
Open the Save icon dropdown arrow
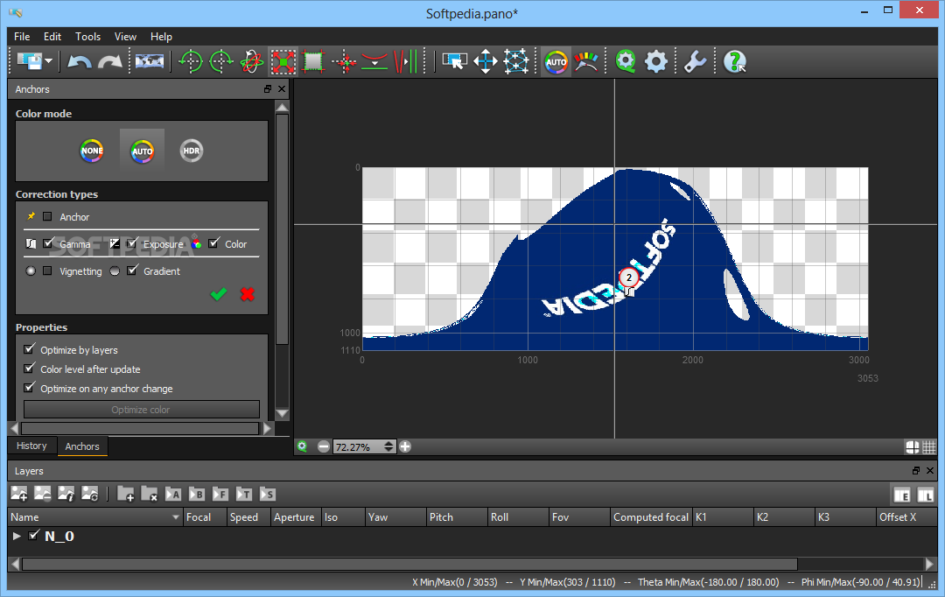pyautogui.click(x=49, y=61)
